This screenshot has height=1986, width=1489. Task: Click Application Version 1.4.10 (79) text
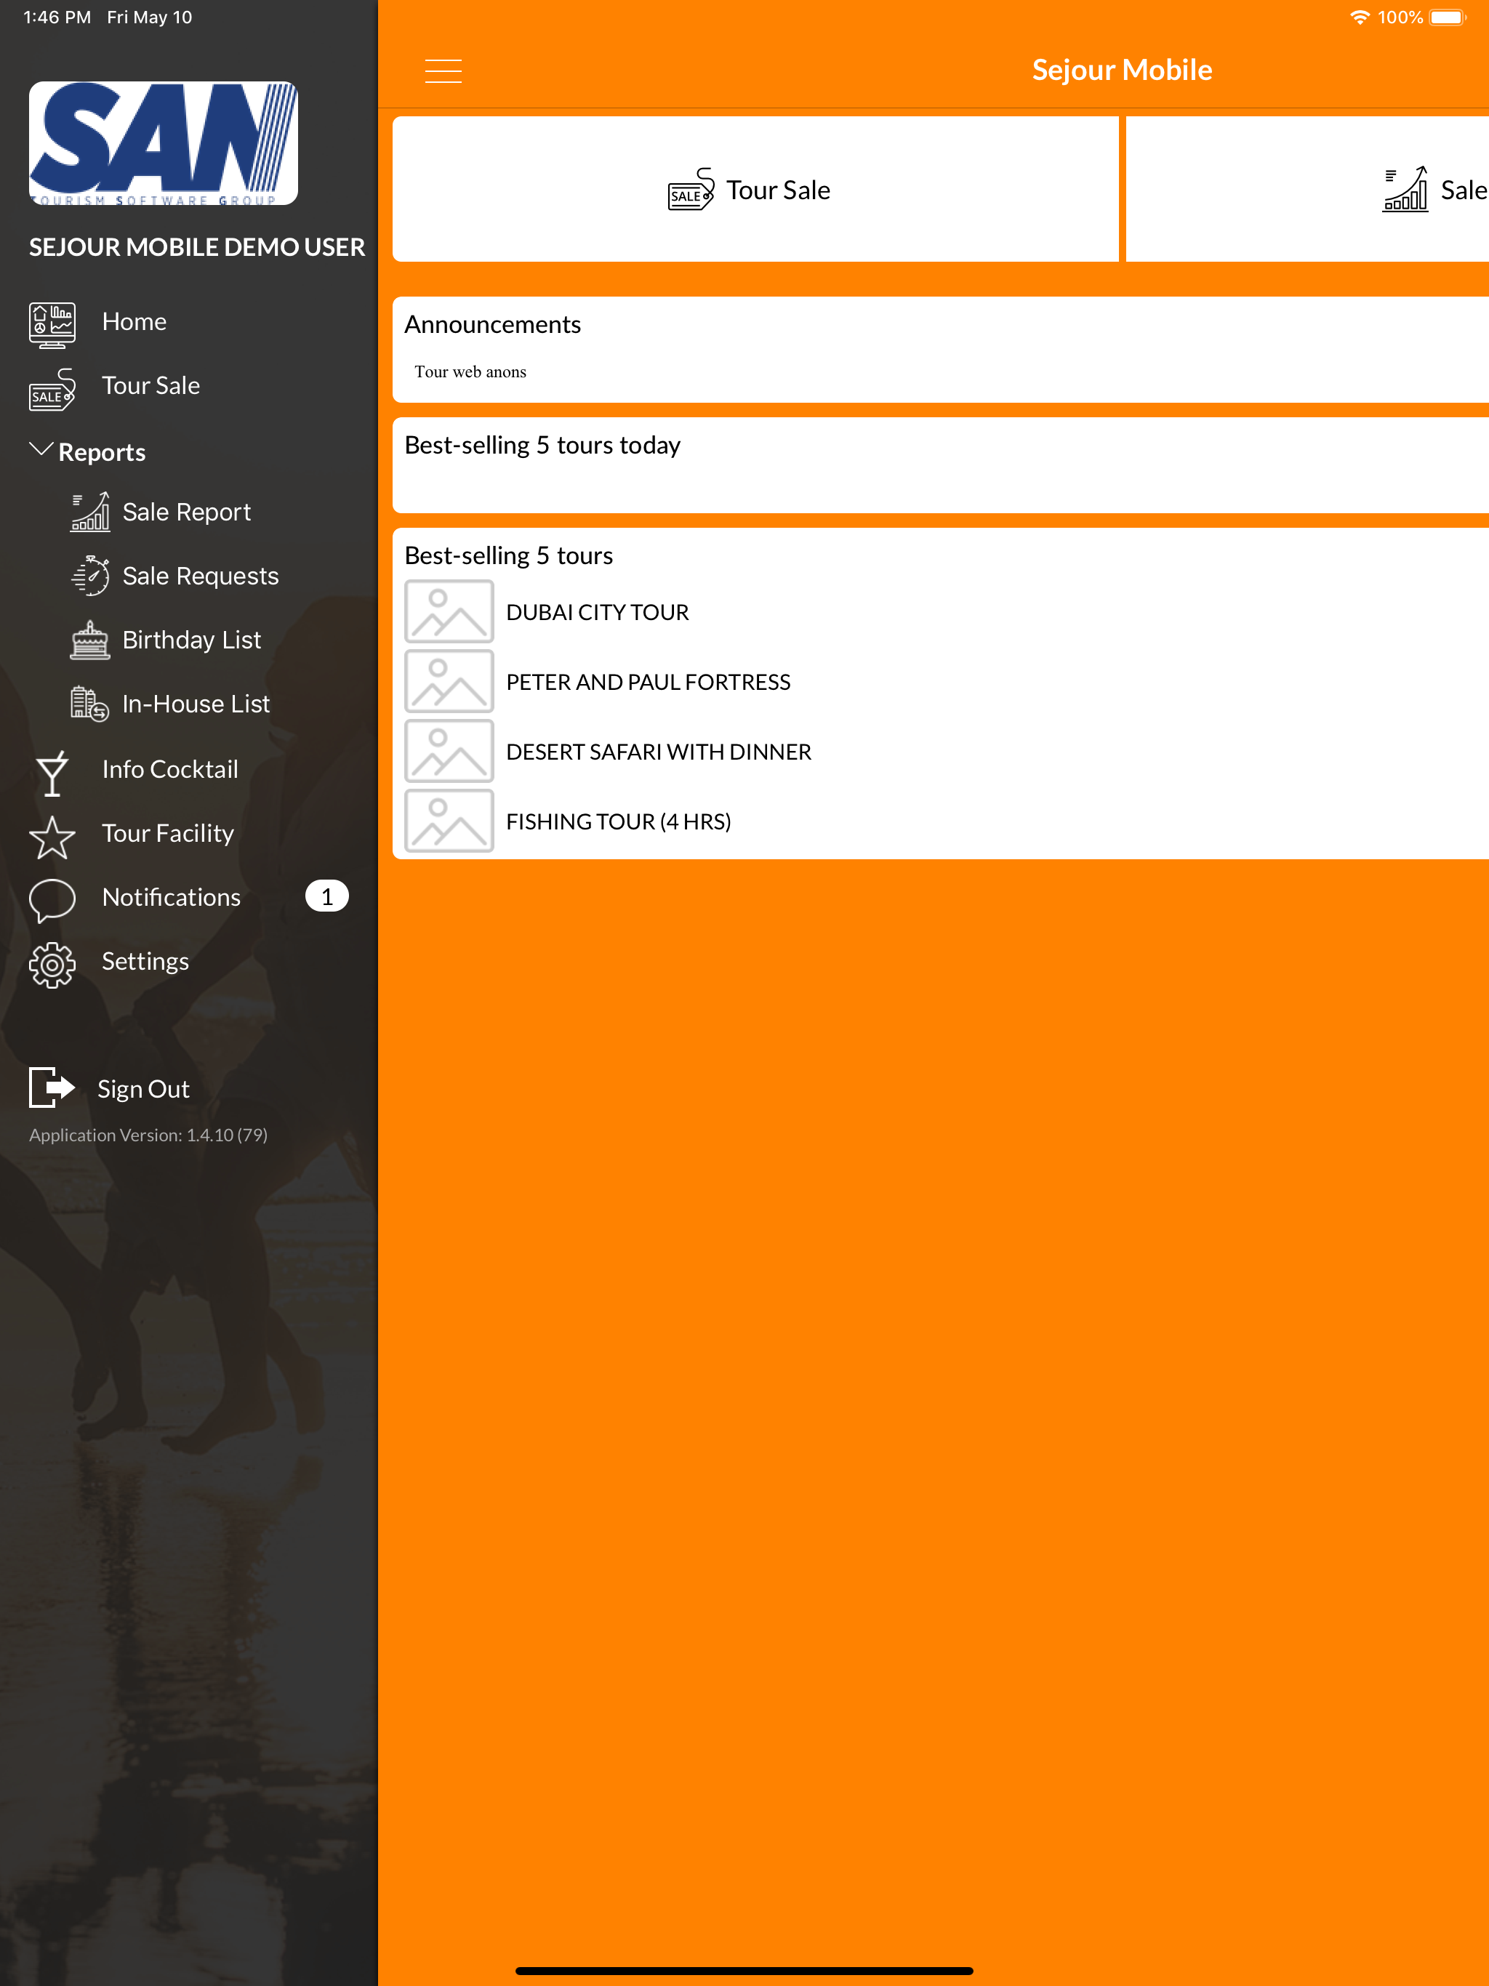click(148, 1135)
